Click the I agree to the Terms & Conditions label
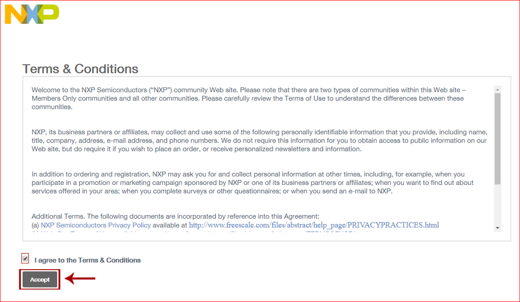Screen dimensions: 520x302 click(x=87, y=260)
